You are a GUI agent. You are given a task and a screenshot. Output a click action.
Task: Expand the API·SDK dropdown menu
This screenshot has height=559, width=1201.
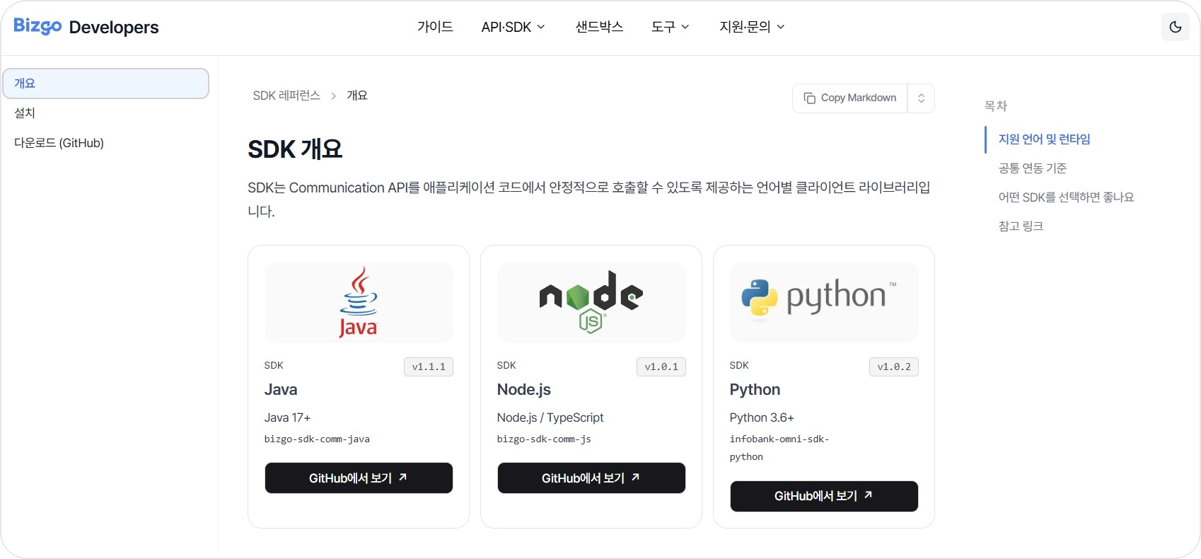pos(514,27)
